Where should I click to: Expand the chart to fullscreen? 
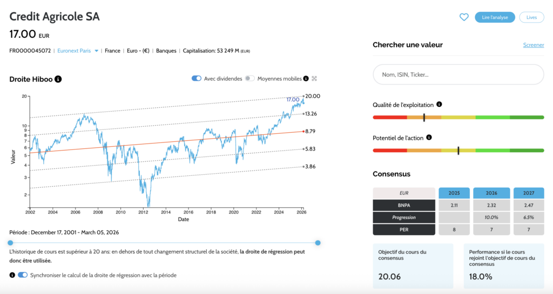click(x=314, y=79)
